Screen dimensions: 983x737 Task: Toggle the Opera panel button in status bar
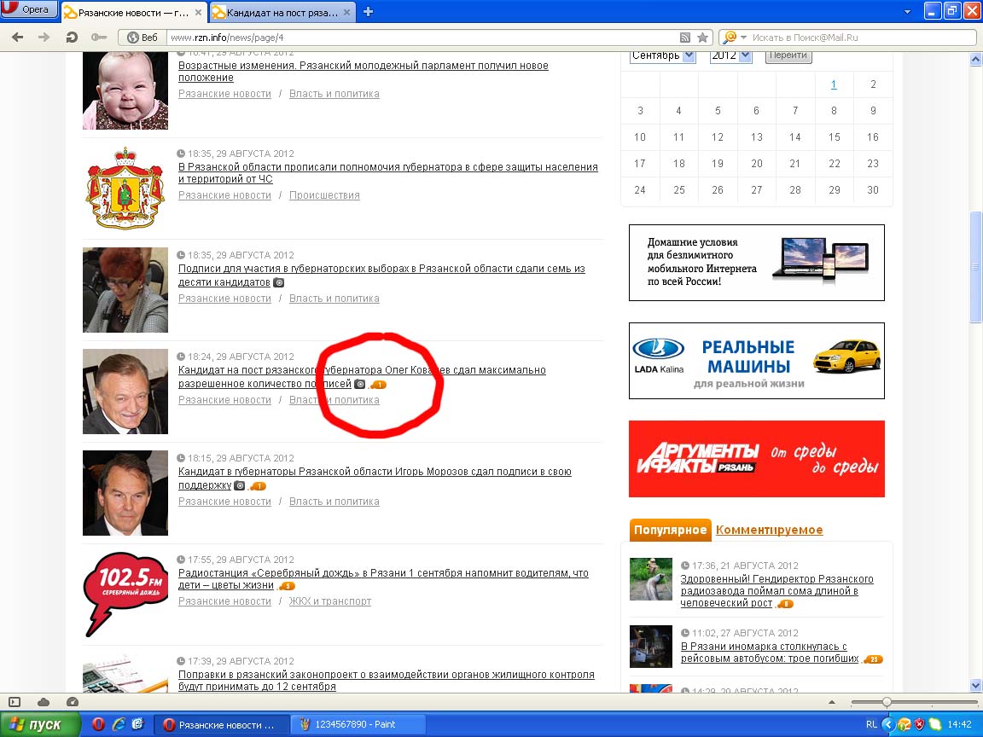[14, 702]
